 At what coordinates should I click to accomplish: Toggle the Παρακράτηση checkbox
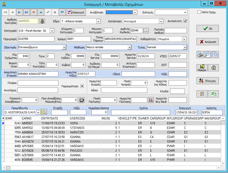tap(82, 86)
